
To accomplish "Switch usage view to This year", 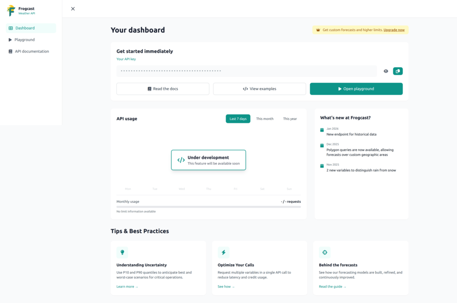I will click(x=290, y=119).
